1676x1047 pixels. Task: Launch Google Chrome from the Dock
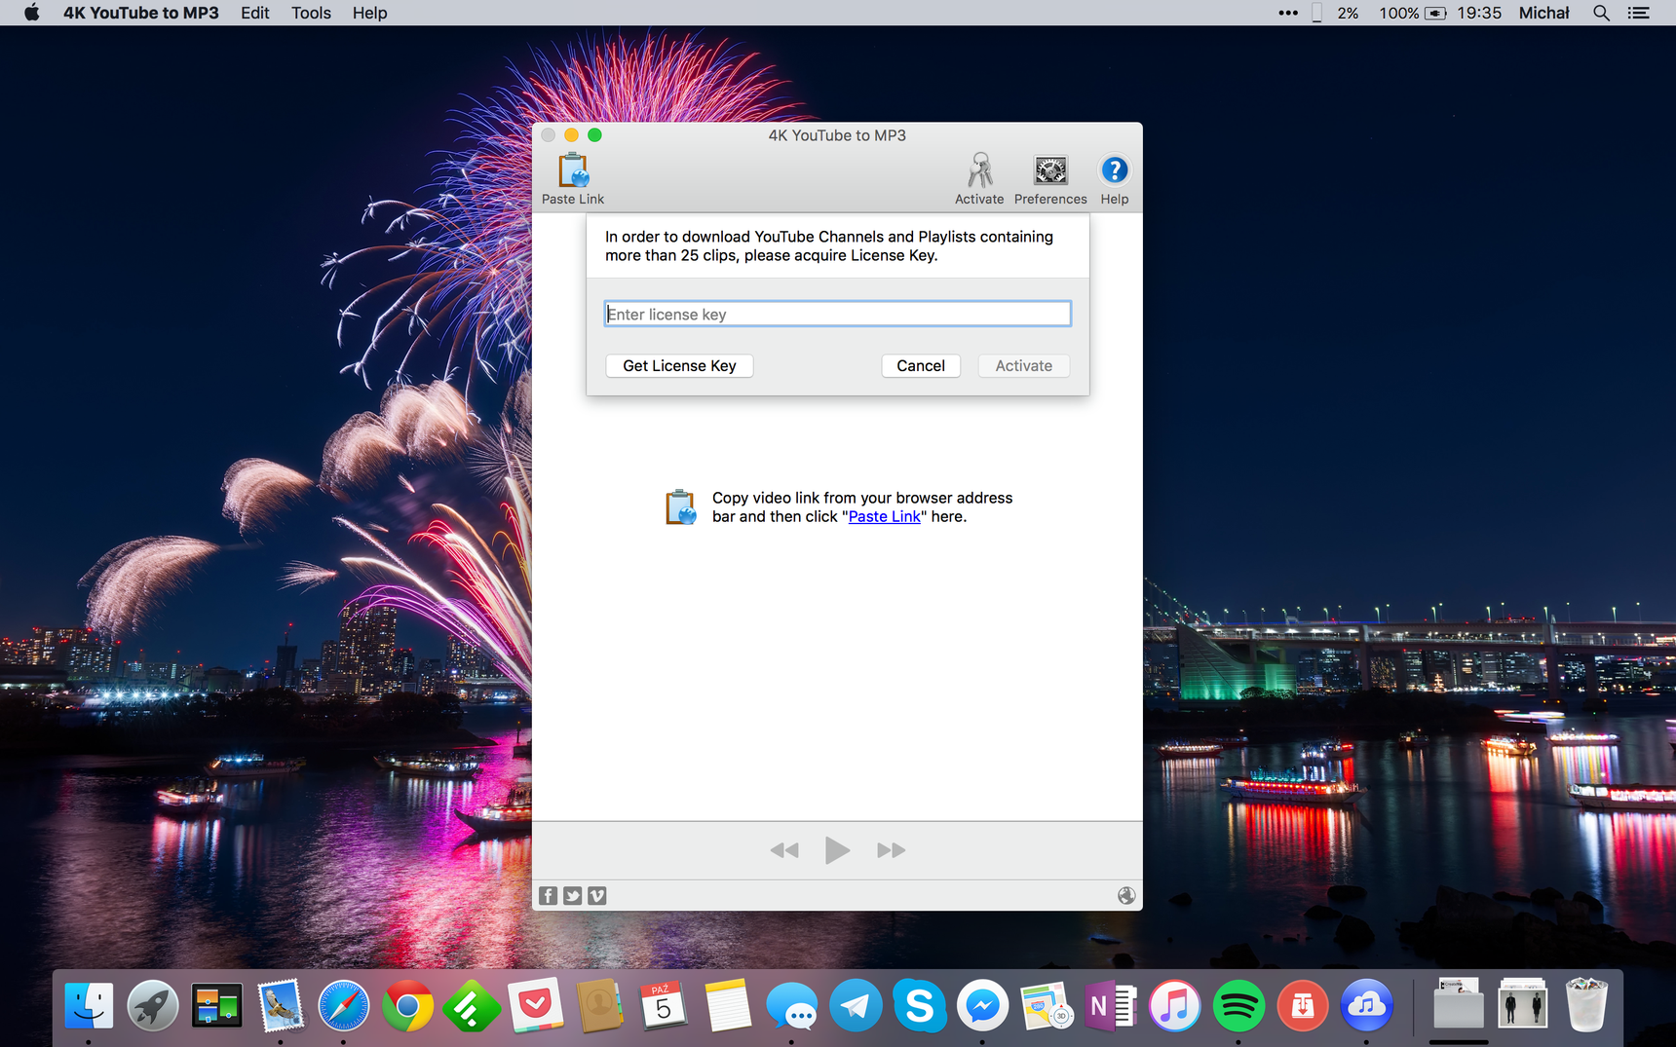408,1006
